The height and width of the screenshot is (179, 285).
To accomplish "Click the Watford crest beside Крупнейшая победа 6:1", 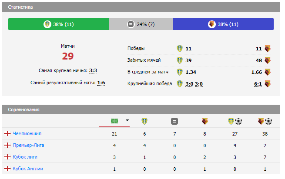I will tap(267, 83).
